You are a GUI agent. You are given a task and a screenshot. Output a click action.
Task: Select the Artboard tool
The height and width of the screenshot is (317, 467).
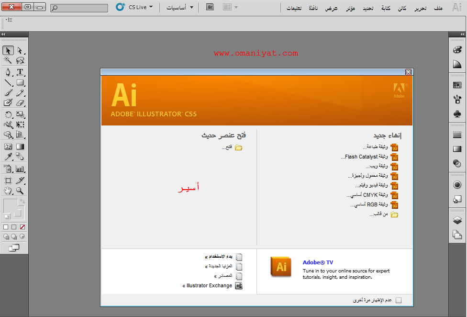coord(8,180)
